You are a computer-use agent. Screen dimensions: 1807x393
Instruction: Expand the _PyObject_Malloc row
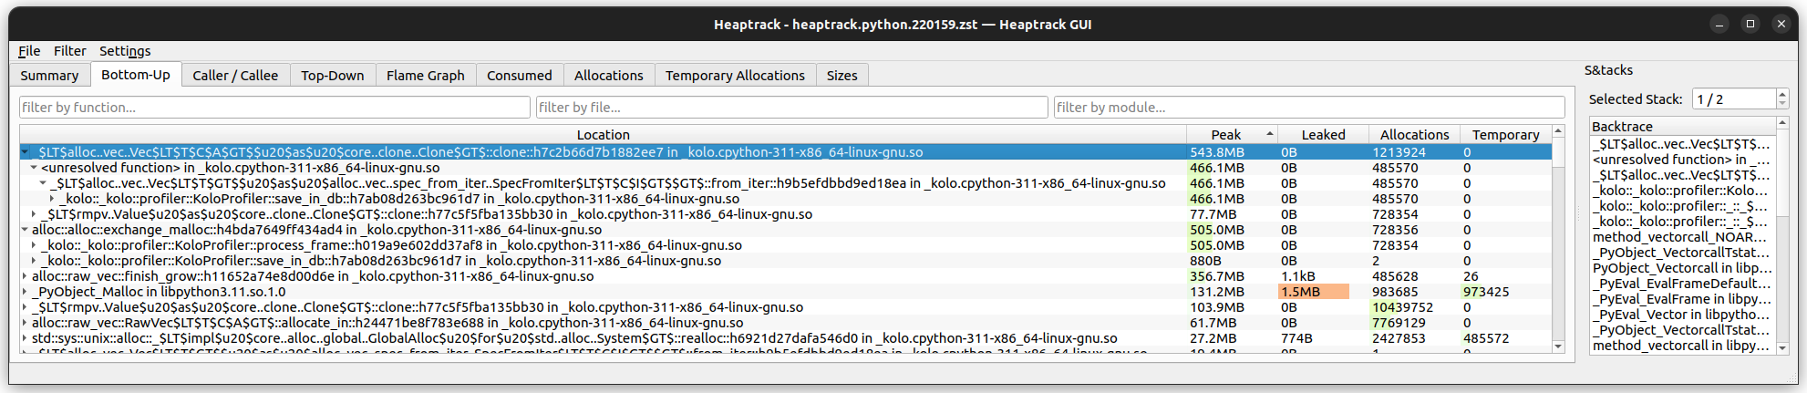(25, 292)
